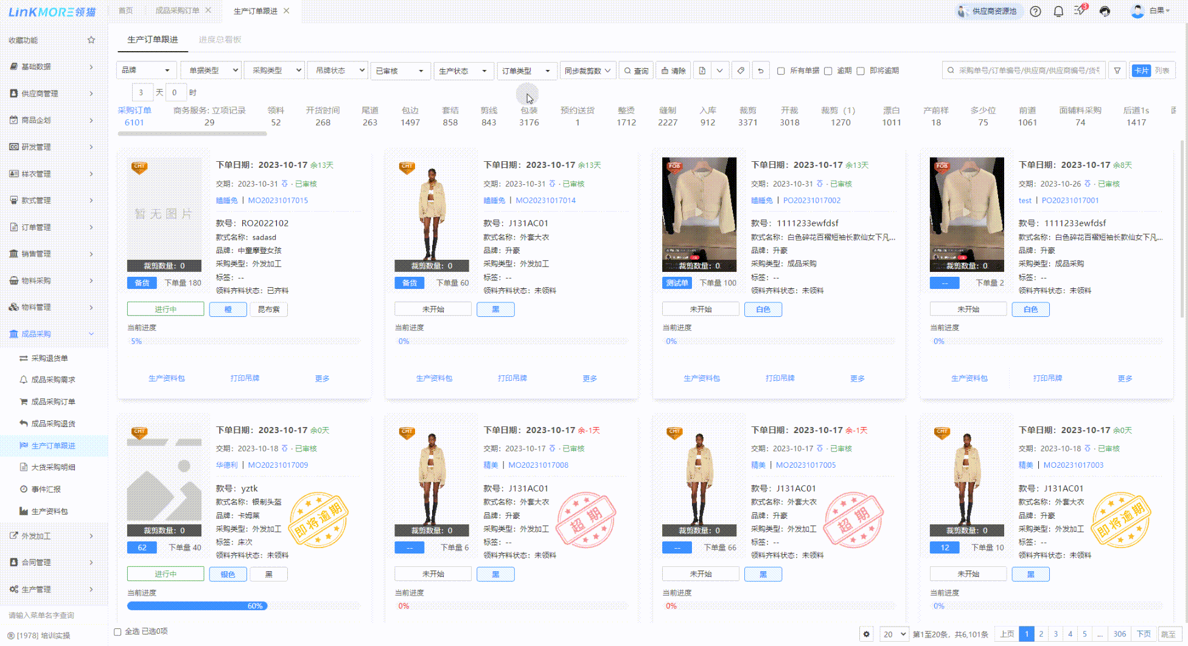
Task: Open the 生产状态 dropdown
Action: [464, 71]
